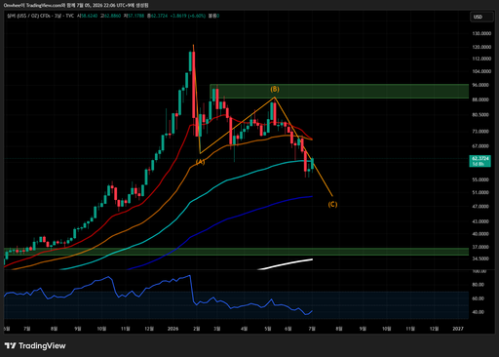The height and width of the screenshot is (357, 499).
Task: Click the low value 57.1788
Action: pos(135,16)
